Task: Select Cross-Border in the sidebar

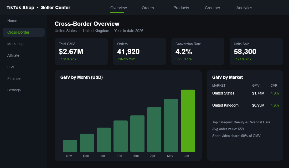Action: pyautogui.click(x=24, y=32)
